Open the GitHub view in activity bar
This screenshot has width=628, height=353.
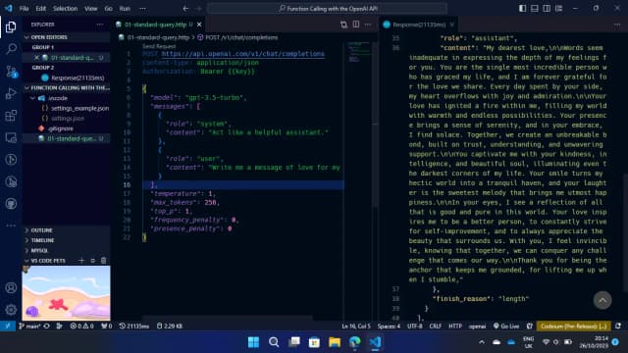(x=11, y=204)
